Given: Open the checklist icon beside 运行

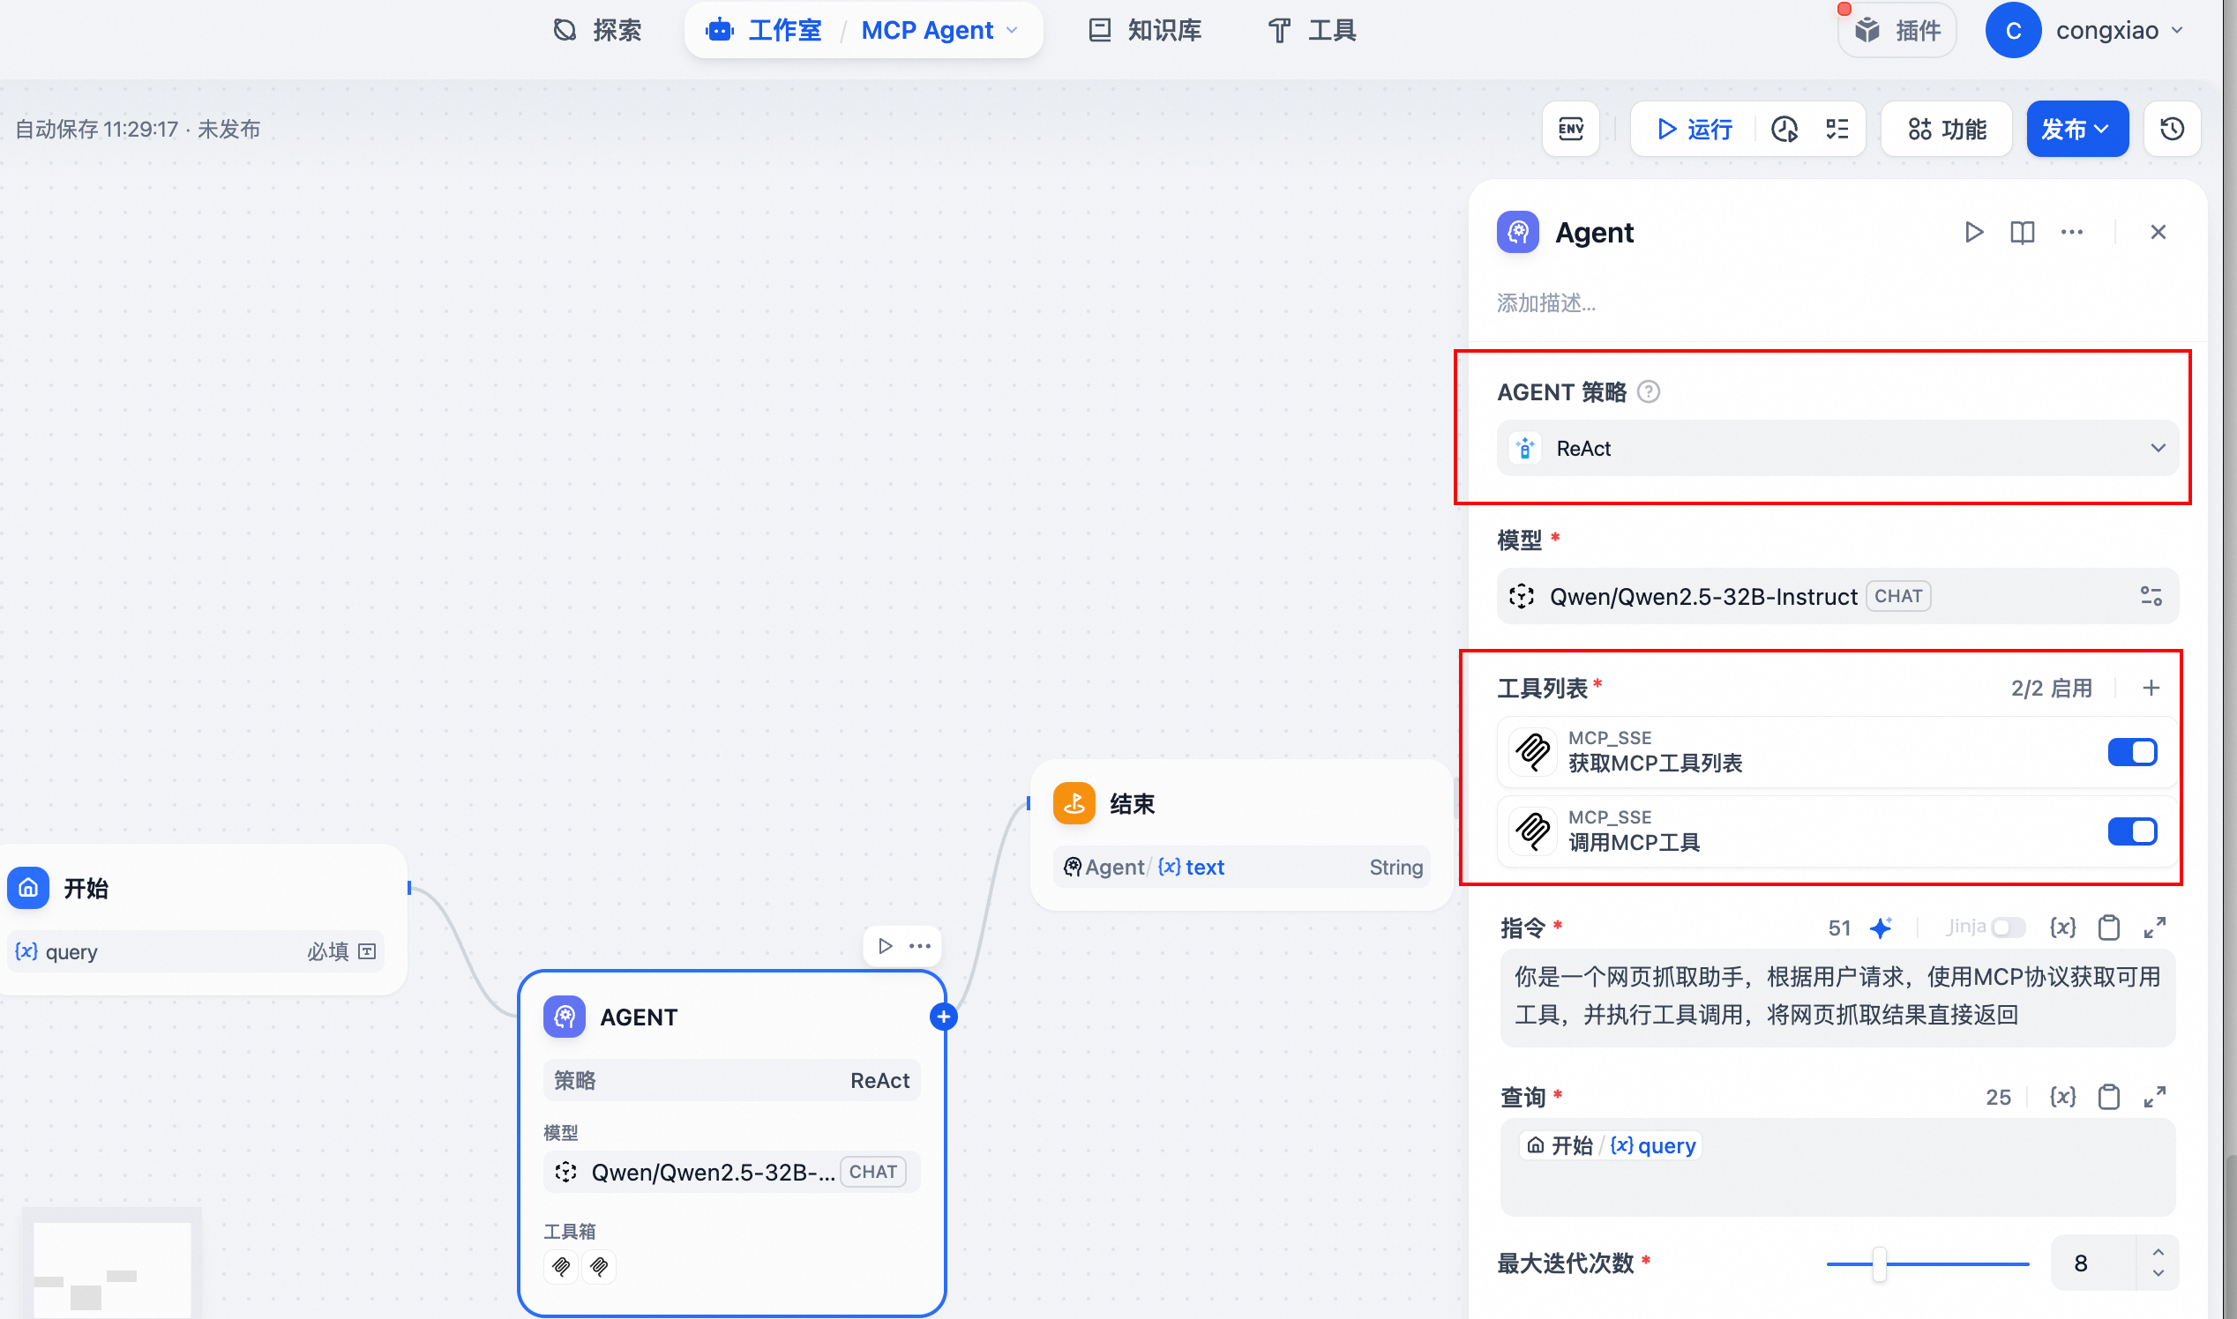Looking at the screenshot, I should point(1835,129).
